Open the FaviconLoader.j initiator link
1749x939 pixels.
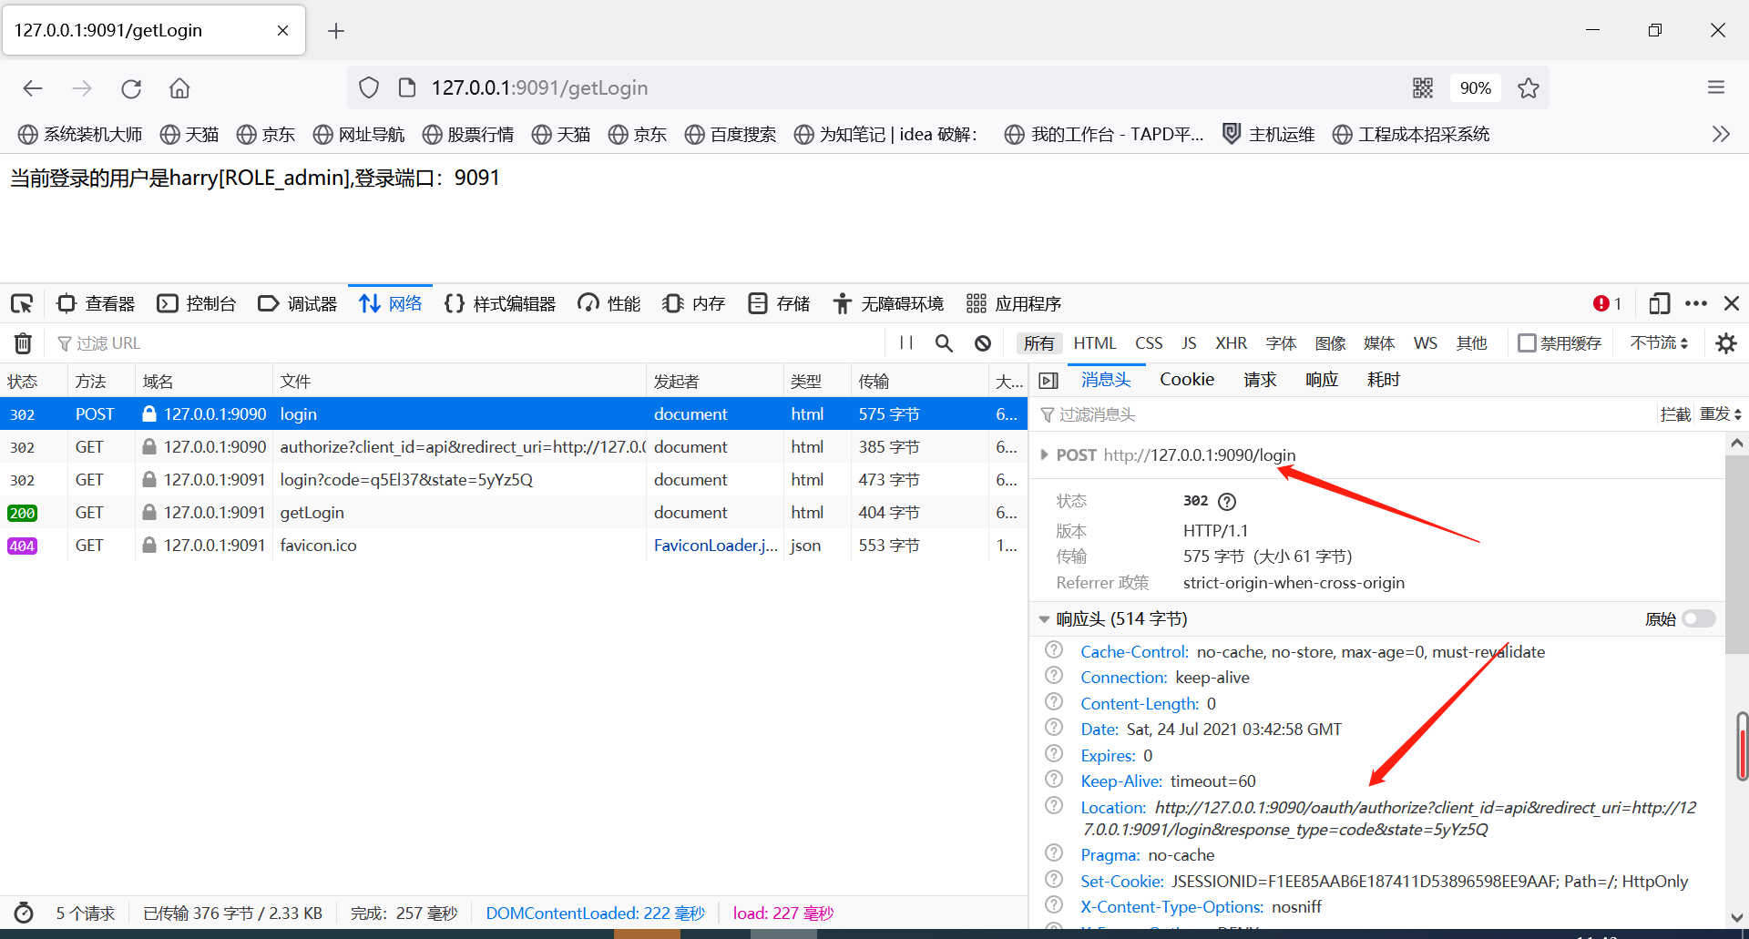point(715,545)
